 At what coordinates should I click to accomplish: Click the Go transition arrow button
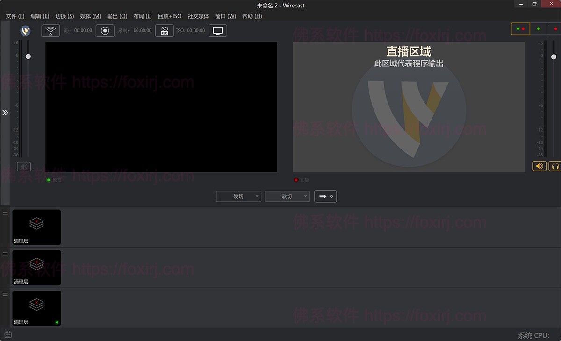tap(325, 196)
